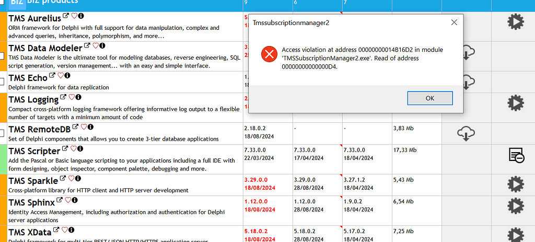Click the TMS Sphinx product title
535x242 pixels.
[x=31, y=202]
